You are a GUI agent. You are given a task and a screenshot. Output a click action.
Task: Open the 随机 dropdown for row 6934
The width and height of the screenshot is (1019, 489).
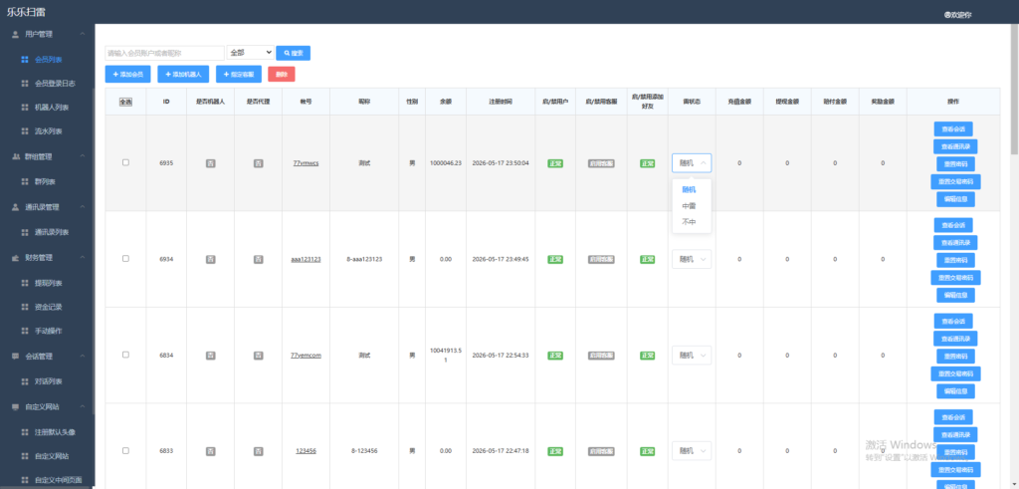tap(692, 259)
